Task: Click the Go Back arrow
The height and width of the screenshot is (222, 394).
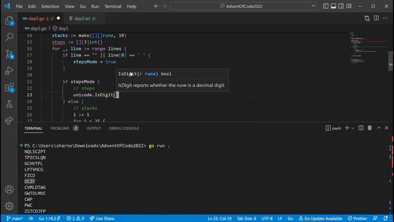Action: click(x=156, y=6)
